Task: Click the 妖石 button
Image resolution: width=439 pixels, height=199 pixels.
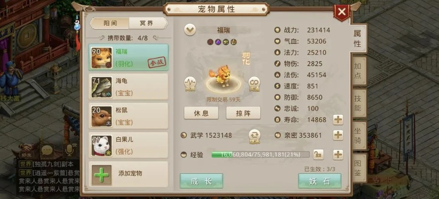Action: pos(320,181)
